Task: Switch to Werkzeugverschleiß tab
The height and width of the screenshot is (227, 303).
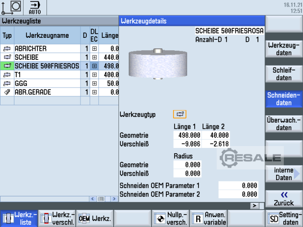Action: 57,218
